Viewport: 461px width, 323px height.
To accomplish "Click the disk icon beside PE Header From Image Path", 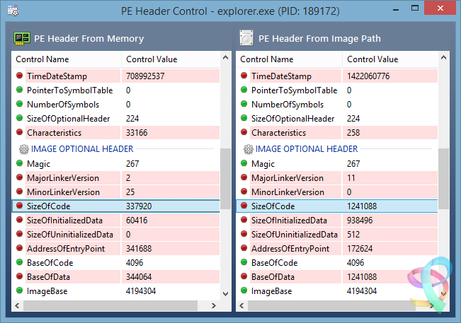I will (246, 38).
